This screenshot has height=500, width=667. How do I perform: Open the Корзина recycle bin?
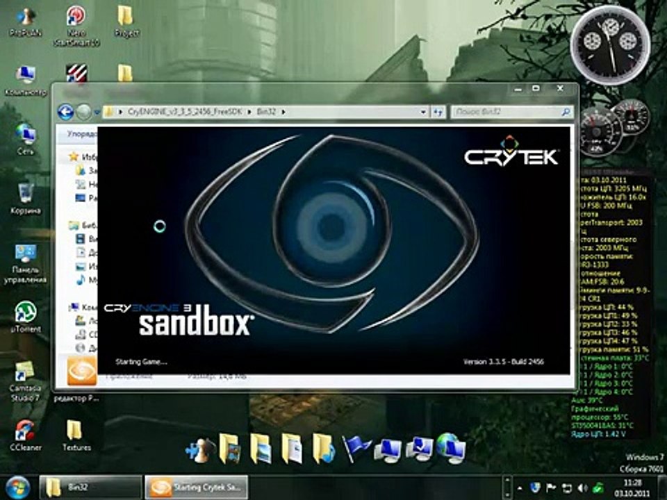coord(26,198)
